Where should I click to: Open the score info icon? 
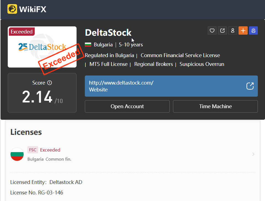[50, 83]
